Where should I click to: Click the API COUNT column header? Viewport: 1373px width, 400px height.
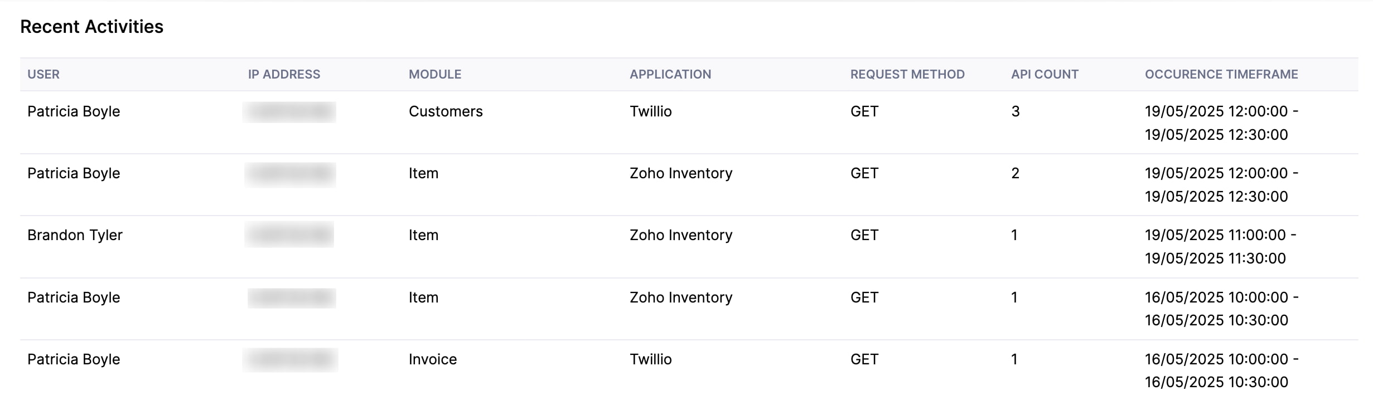1045,74
